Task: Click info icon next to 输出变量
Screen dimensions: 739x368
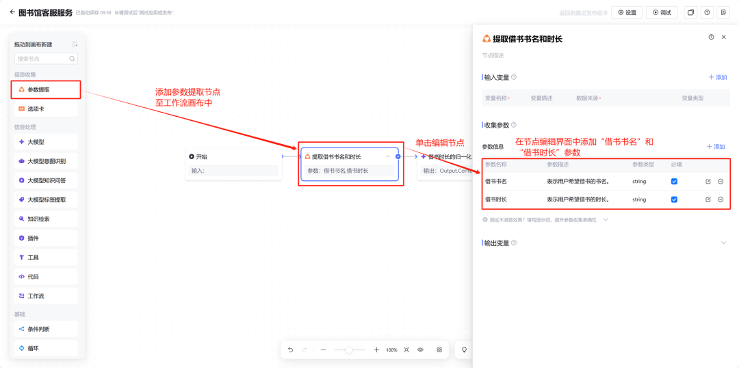Action: click(x=514, y=243)
